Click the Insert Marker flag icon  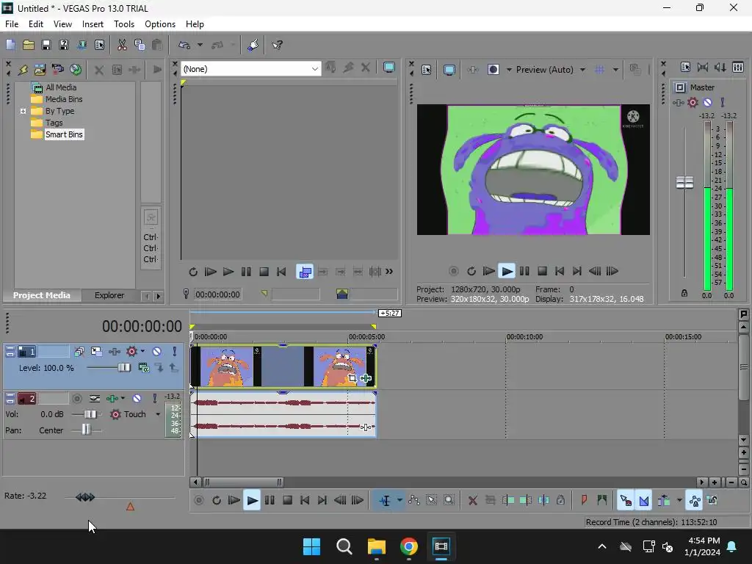point(584,501)
